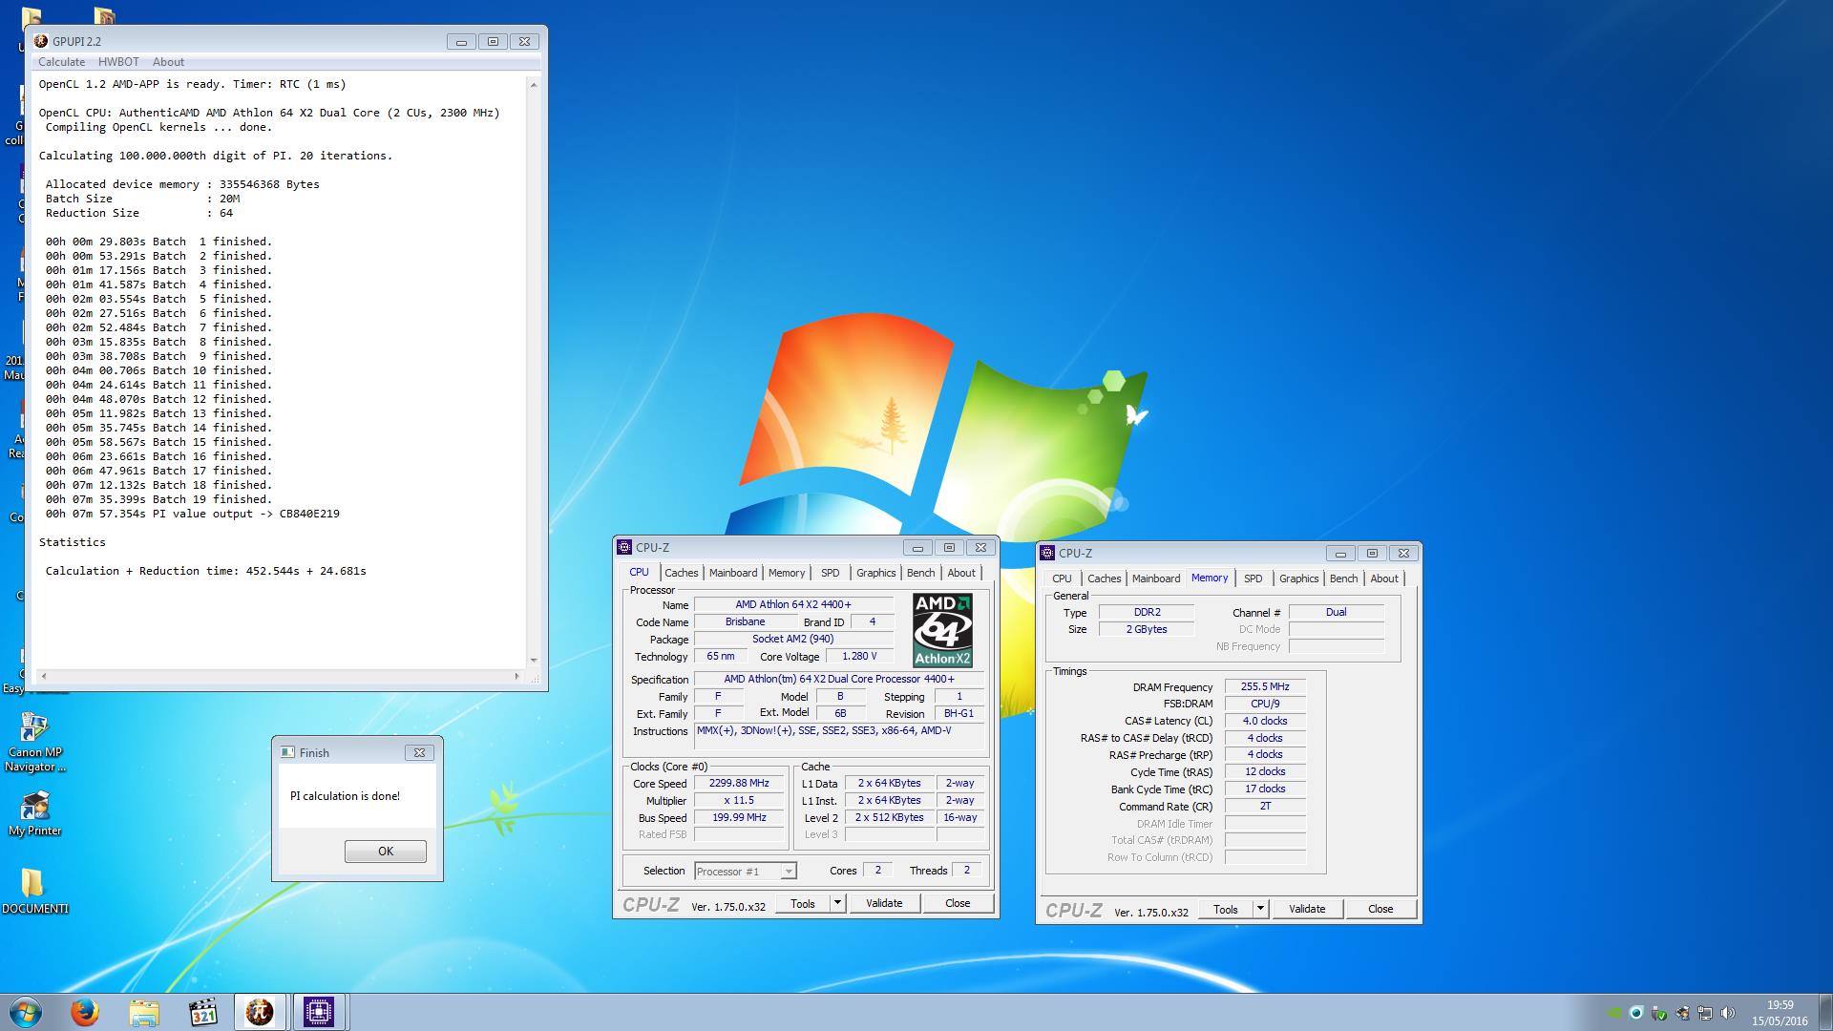Click Tools button in right CPU-Z
This screenshot has width=1833, height=1031.
(x=1226, y=909)
